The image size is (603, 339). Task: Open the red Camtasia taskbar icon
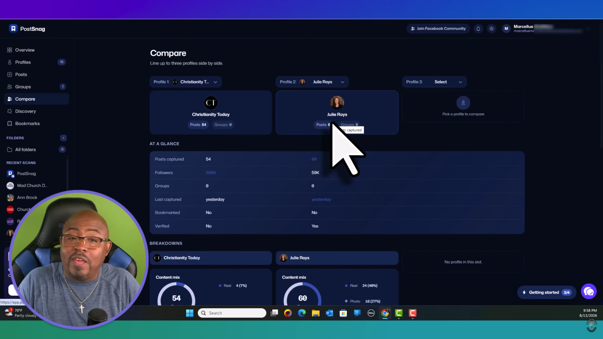click(x=413, y=313)
